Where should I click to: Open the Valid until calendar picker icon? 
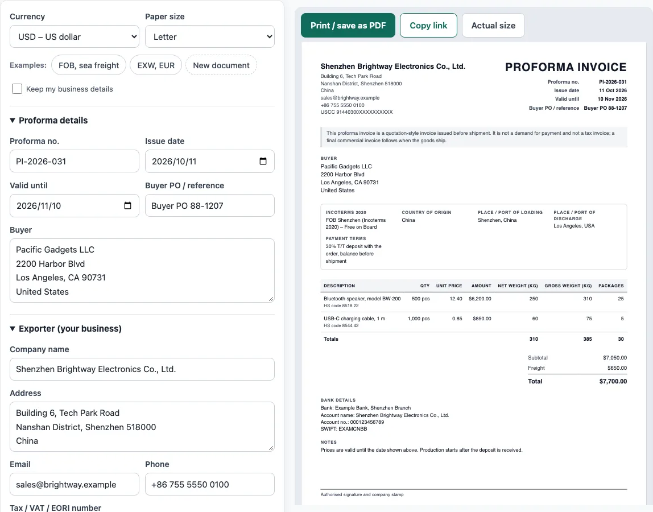click(127, 205)
